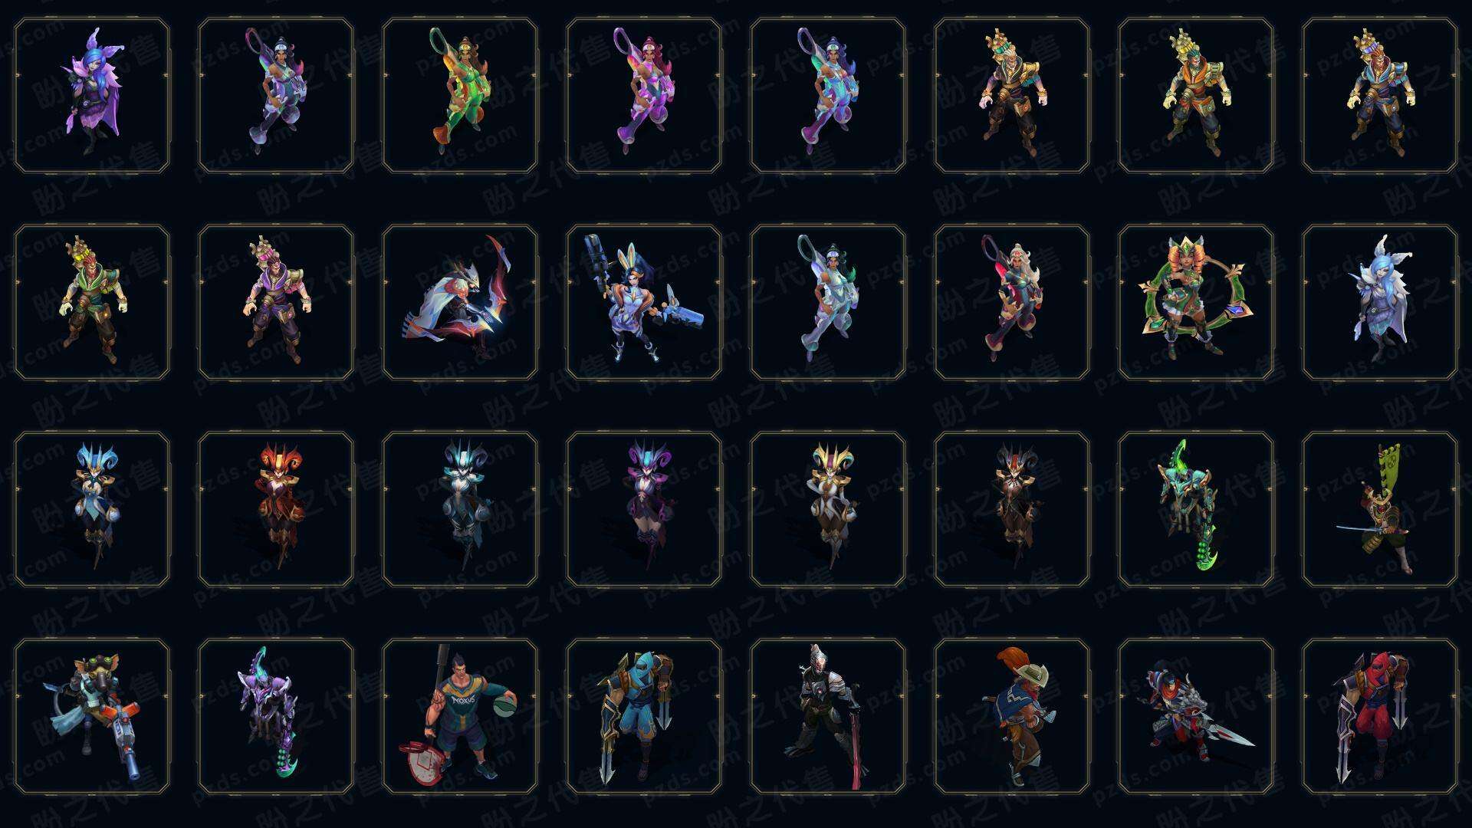Image resolution: width=1472 pixels, height=828 pixels.
Task: Open the cowboy with orange feathered hat
Action: (x=1012, y=716)
